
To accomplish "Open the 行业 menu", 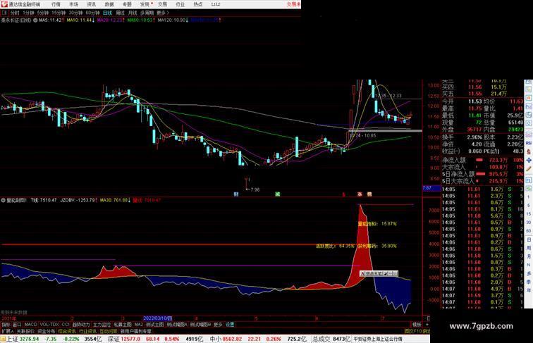I will pos(180,4).
